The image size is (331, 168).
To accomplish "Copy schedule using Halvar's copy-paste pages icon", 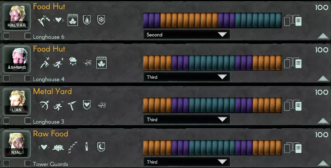I will 293,20.
